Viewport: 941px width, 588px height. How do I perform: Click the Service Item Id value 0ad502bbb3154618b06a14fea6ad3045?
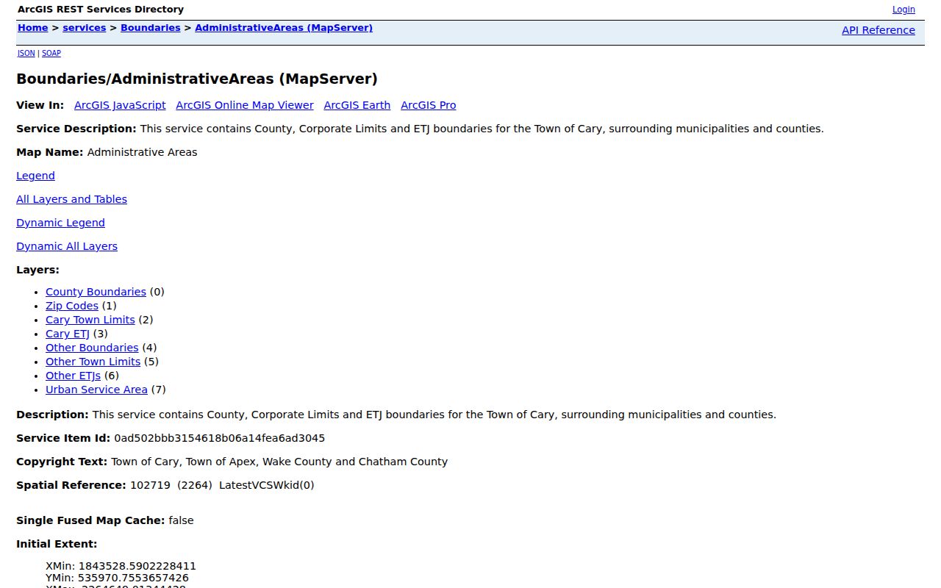(x=219, y=438)
